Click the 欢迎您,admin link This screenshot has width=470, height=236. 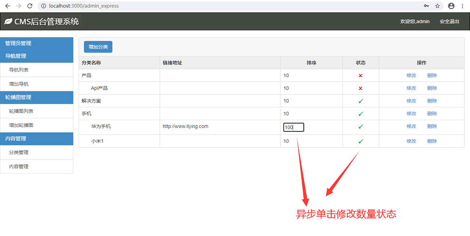coord(415,22)
